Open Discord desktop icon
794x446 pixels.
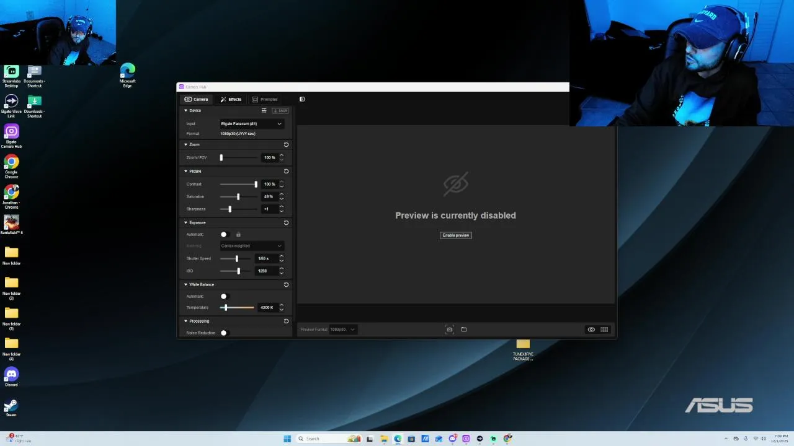click(x=11, y=377)
